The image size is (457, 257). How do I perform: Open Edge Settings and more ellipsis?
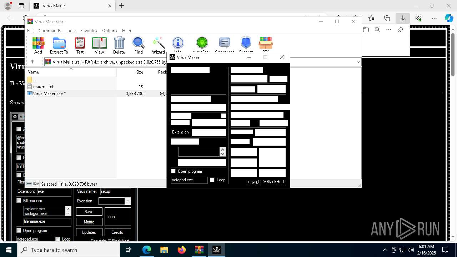click(434, 18)
